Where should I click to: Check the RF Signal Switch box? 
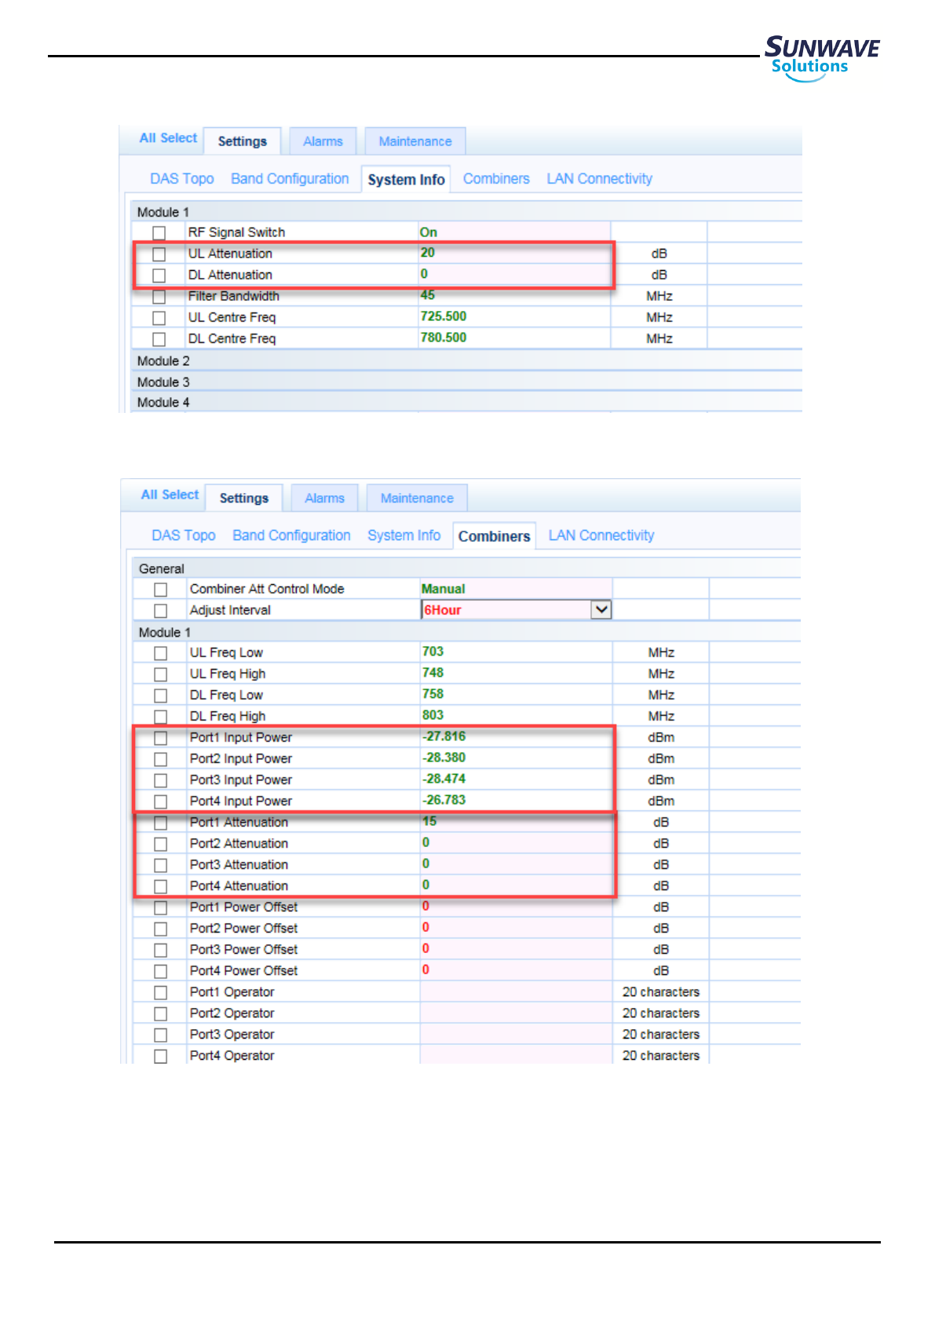coord(159,233)
